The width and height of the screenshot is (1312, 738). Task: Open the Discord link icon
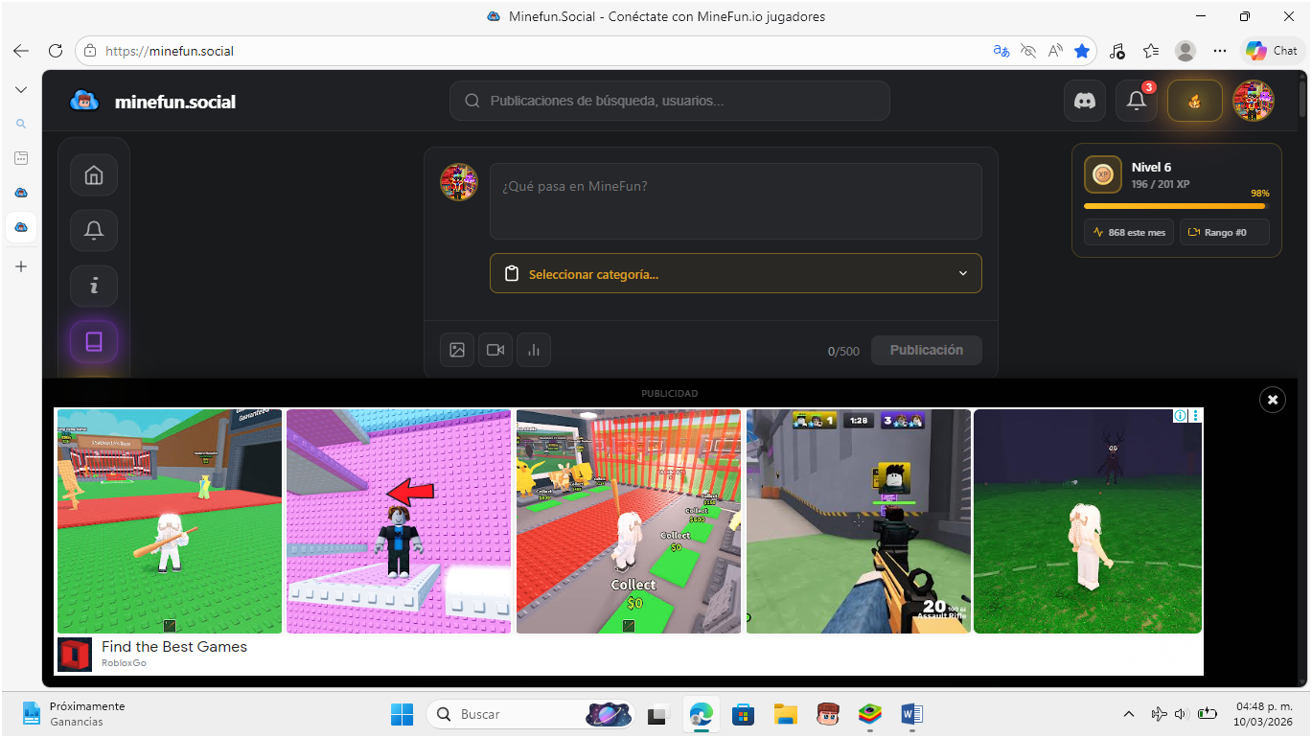point(1085,101)
